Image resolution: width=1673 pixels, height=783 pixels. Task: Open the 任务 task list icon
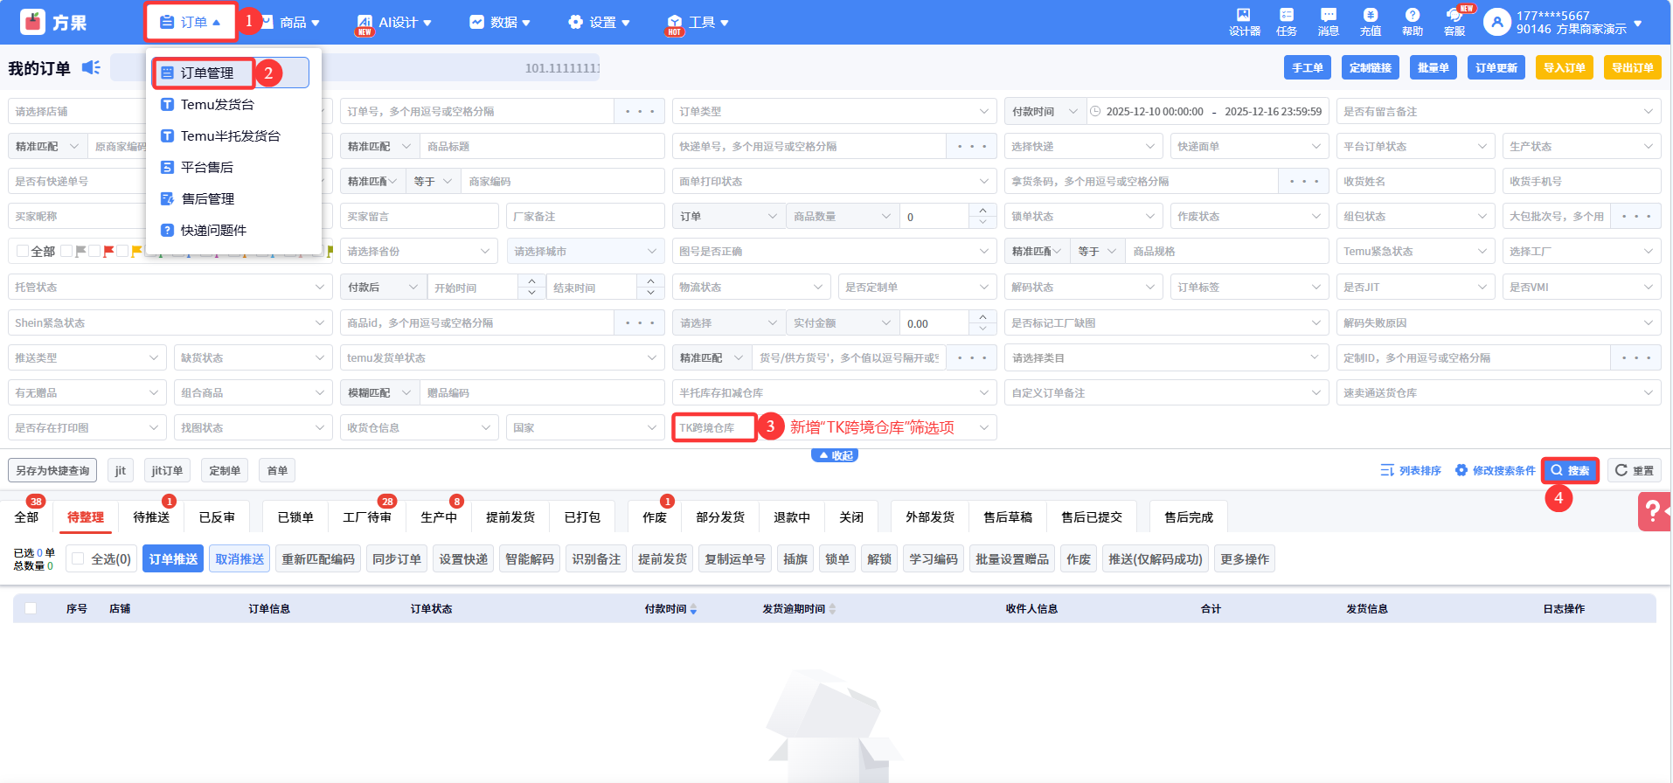click(x=1287, y=15)
